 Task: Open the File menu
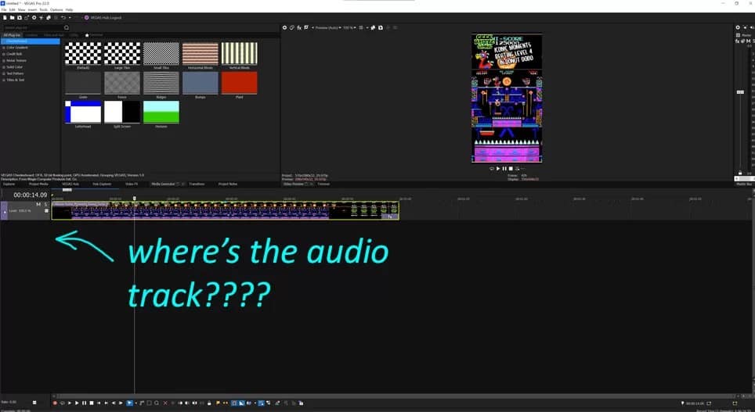tap(4, 9)
